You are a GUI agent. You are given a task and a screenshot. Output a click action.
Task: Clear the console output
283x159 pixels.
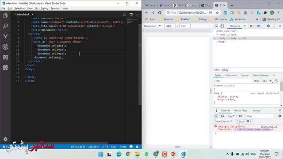pos(222,116)
